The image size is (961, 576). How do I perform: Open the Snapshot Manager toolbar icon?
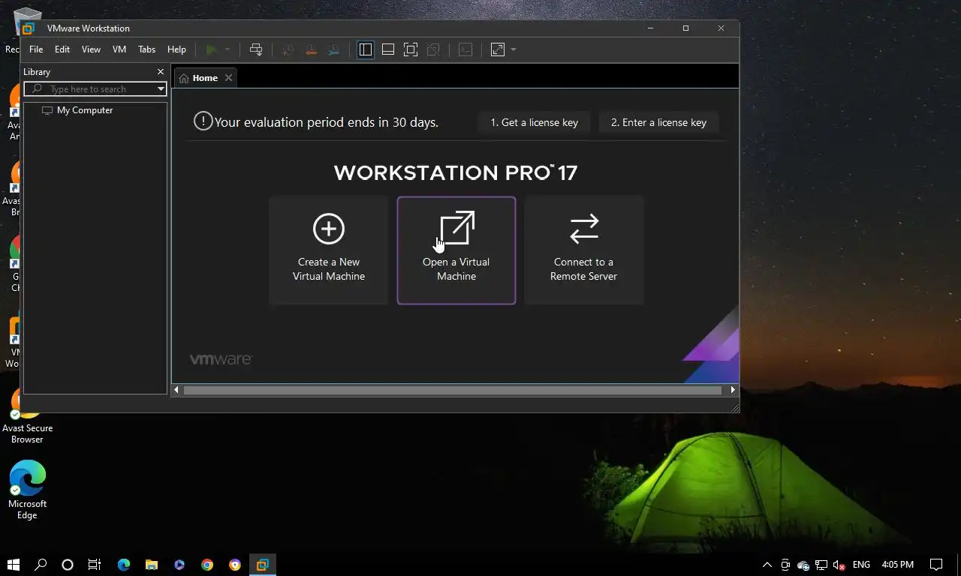334,49
